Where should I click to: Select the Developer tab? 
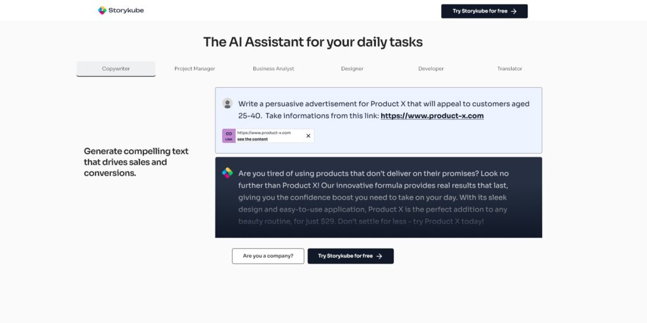(x=431, y=68)
